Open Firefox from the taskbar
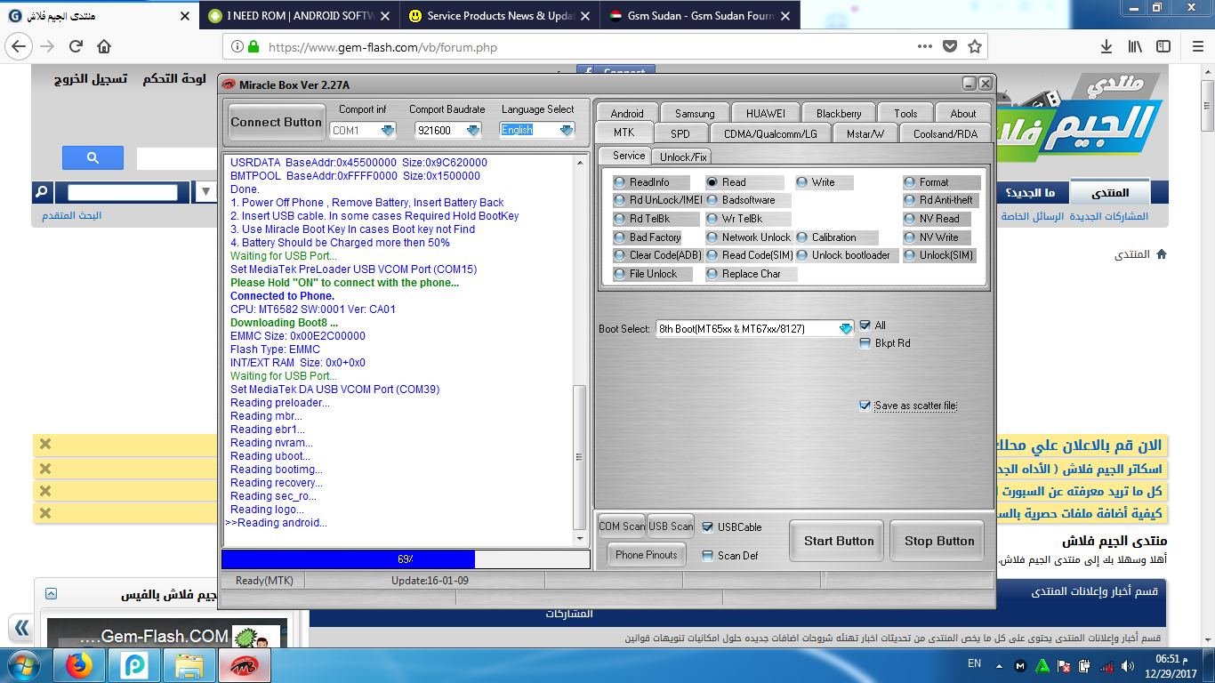1215x683 pixels. tap(80, 665)
